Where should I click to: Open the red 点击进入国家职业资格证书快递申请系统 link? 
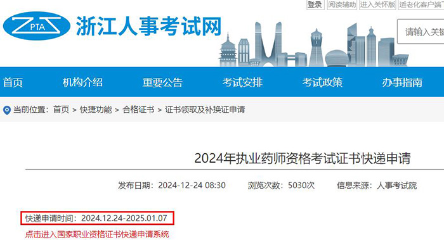click(97, 234)
